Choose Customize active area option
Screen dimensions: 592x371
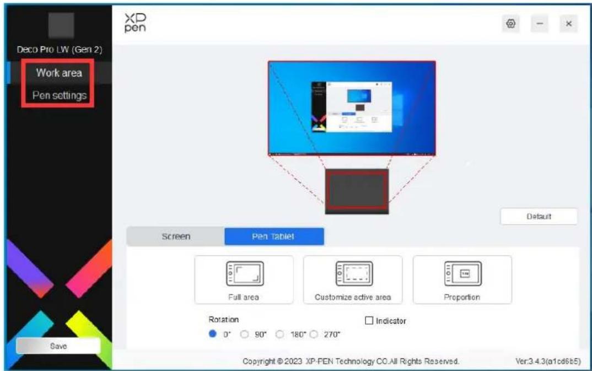(x=353, y=279)
